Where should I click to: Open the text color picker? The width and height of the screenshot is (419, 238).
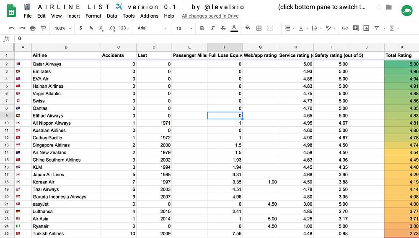[x=234, y=28]
